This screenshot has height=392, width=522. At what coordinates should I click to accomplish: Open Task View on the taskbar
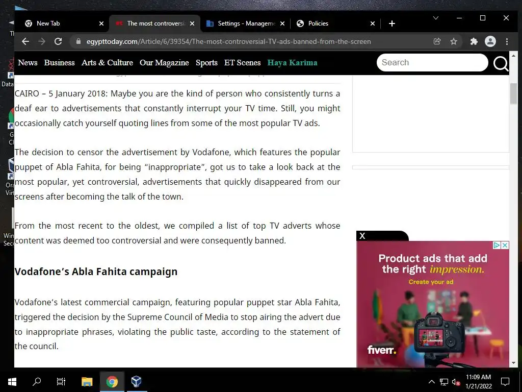(x=61, y=381)
